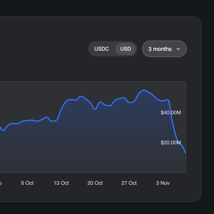Click the $20.00M y-axis label
This screenshot has height=214, width=214.
pos(171,142)
